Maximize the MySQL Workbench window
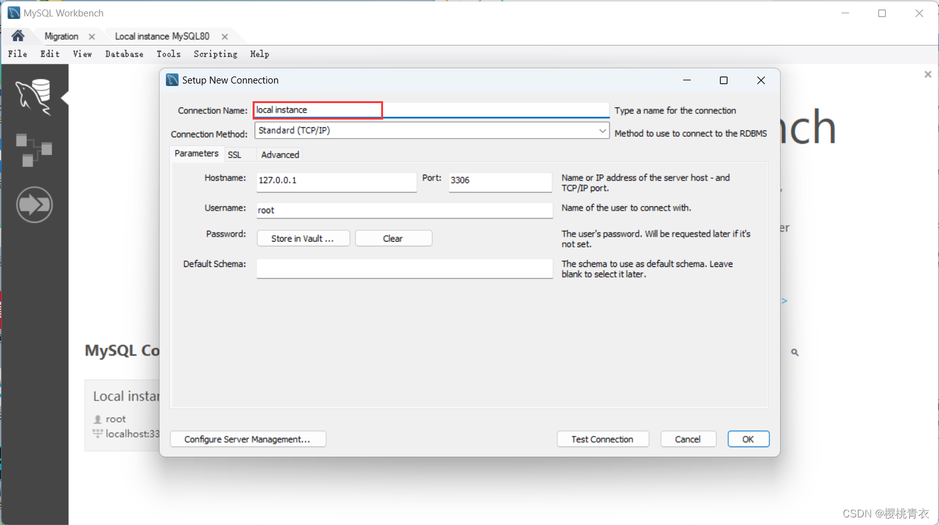The height and width of the screenshot is (525, 939). click(x=882, y=13)
